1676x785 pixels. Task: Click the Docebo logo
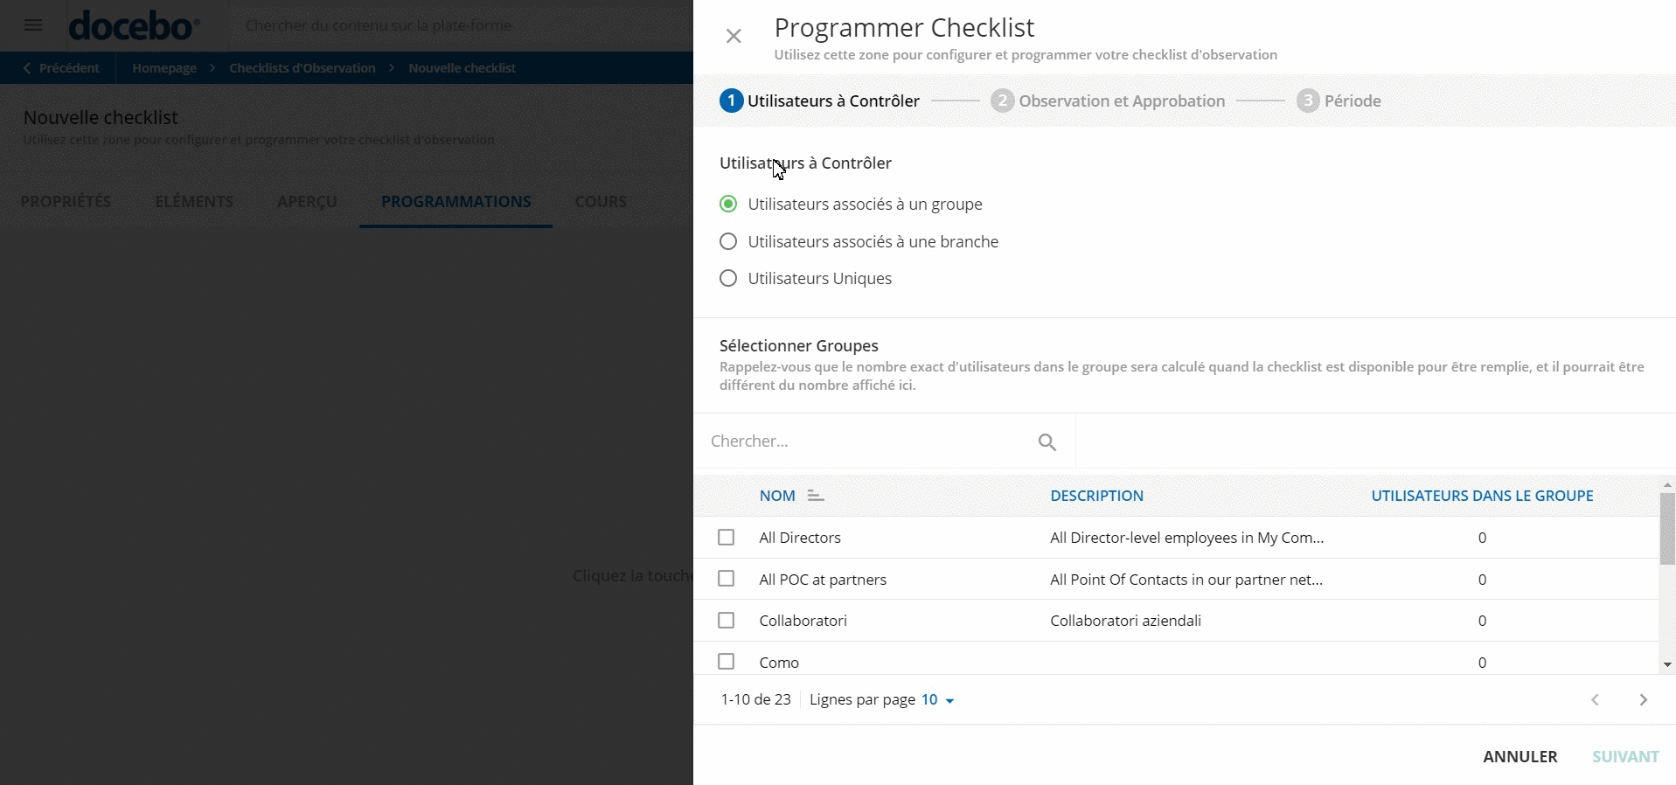pos(134,26)
